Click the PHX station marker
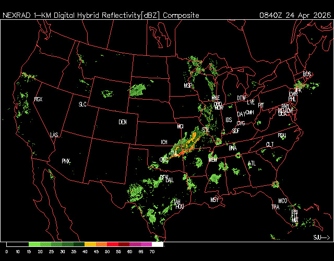The height and width of the screenshot is (261, 334). coord(66,161)
